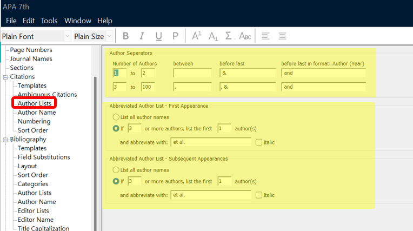Select Sections in the tree
Screen dimensions: 413x231
coord(22,68)
